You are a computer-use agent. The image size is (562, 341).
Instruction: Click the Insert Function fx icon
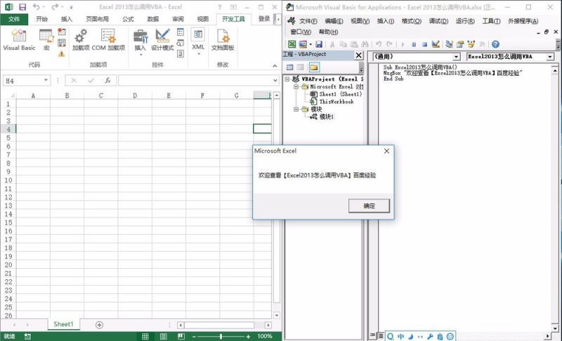pos(107,81)
